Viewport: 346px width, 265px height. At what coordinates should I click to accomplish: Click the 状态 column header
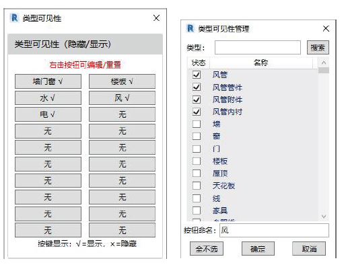(x=199, y=63)
